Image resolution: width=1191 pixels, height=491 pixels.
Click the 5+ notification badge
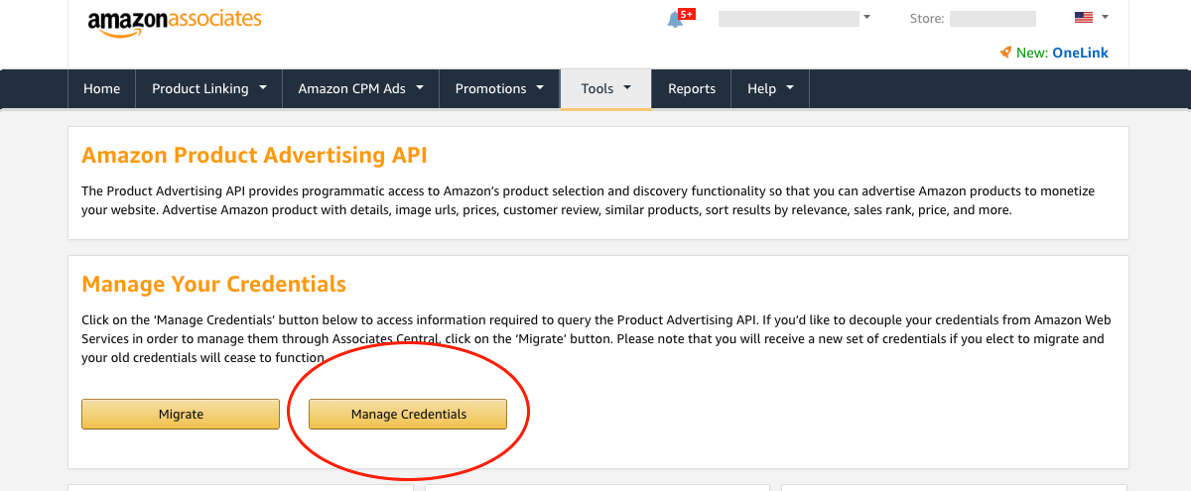pos(687,14)
